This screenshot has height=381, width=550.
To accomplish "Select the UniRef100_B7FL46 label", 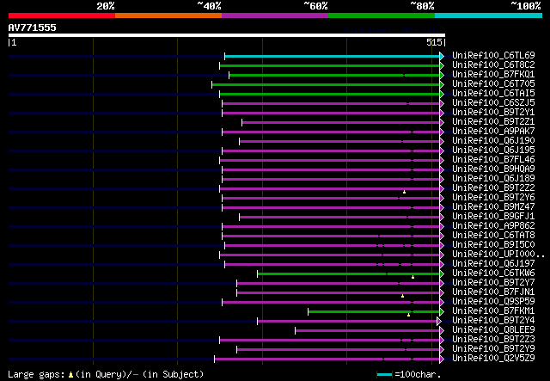I will click(x=493, y=160).
